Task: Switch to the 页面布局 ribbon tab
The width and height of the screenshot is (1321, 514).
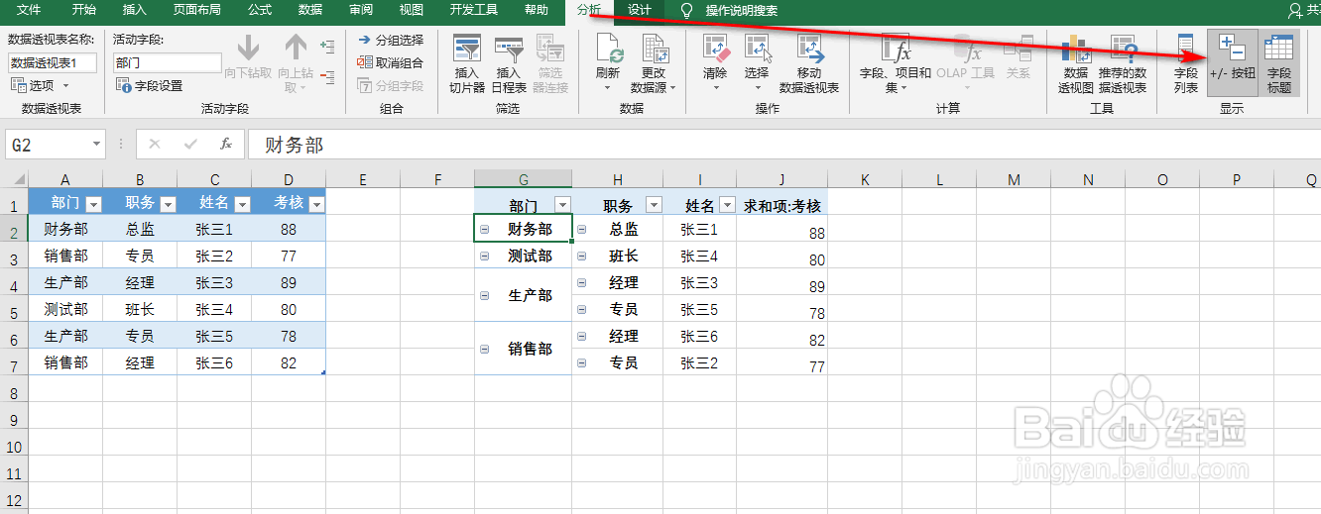Action: pyautogui.click(x=196, y=10)
